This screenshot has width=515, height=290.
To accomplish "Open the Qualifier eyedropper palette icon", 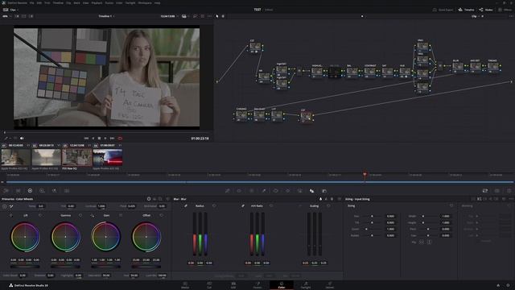I will point(264,191).
